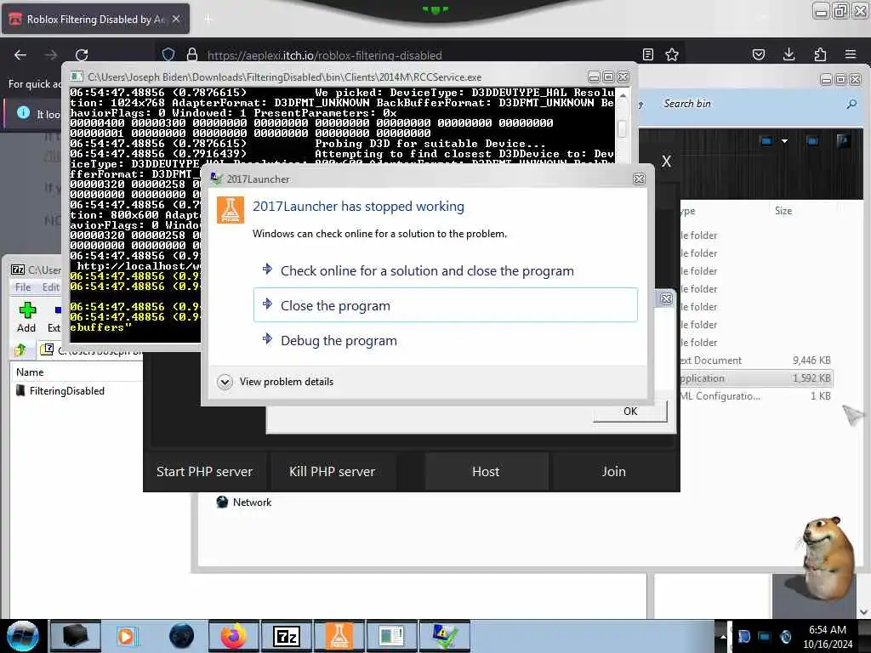Open 7-Zip taskbar icon
This screenshot has width=871, height=653.
point(287,636)
